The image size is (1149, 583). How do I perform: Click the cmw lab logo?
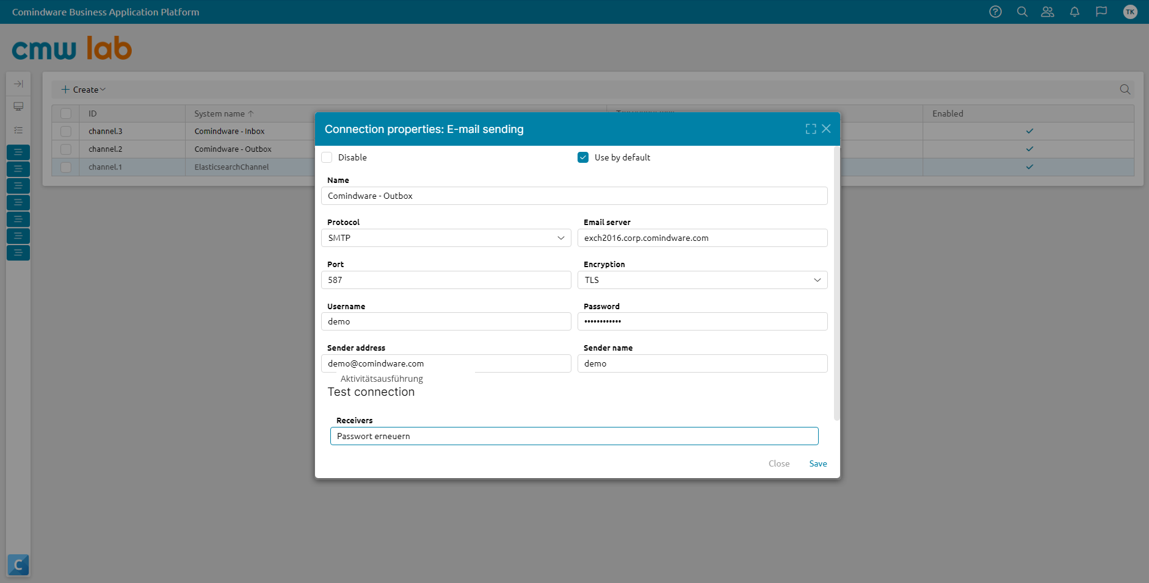click(72, 48)
